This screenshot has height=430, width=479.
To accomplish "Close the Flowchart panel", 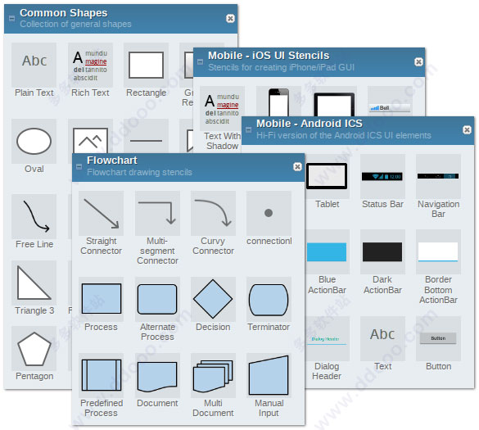I will 297,166.
